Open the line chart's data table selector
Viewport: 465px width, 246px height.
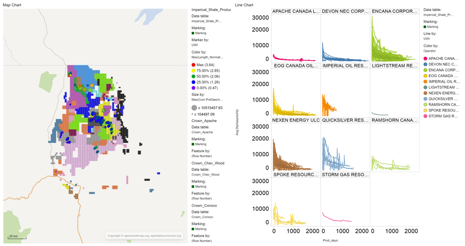tap(438, 15)
